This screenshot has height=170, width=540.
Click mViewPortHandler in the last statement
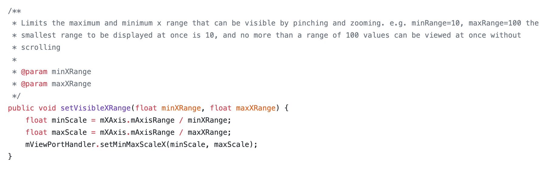pyautogui.click(x=60, y=144)
